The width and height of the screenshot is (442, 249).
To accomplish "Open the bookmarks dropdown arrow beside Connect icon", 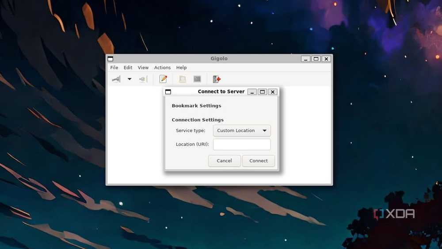I will click(130, 79).
